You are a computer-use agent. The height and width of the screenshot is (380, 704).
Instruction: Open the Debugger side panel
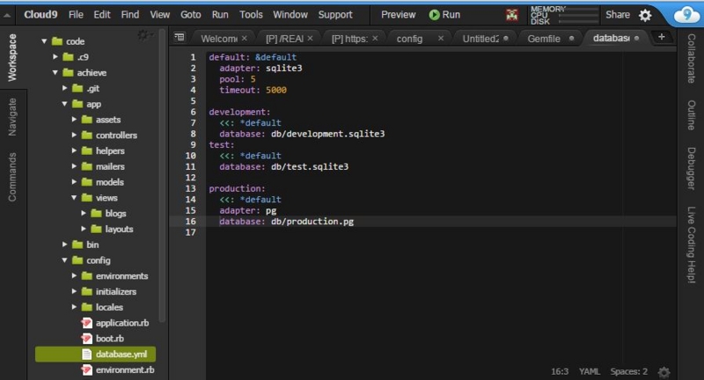pos(692,168)
